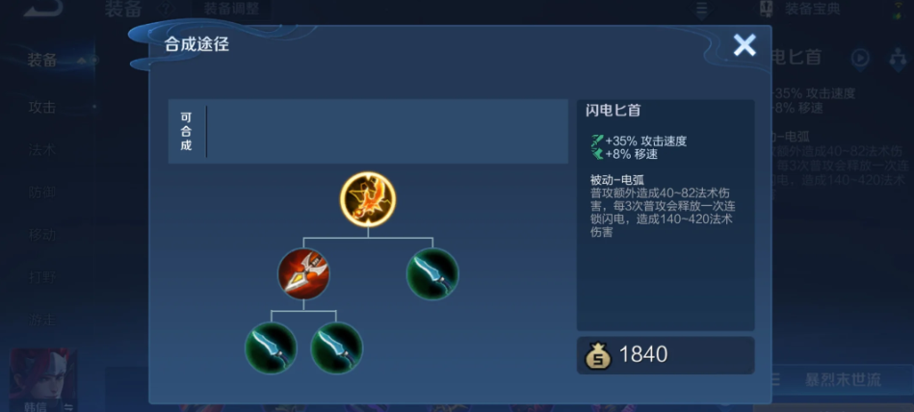The image size is (914, 412).
Task: Go back using the top-left arrow
Action: click(42, 7)
